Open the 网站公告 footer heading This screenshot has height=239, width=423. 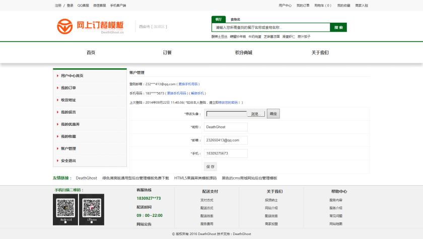click(144, 224)
